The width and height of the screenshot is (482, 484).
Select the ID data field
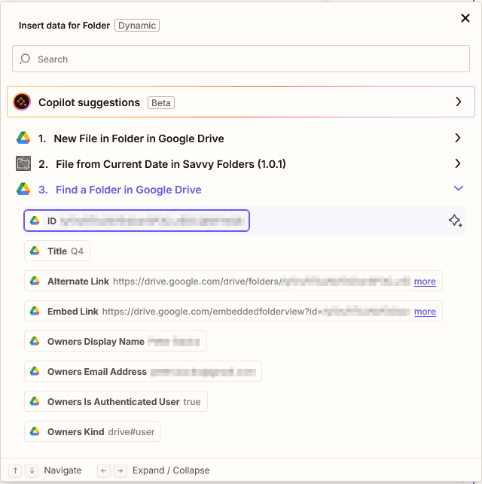(x=136, y=221)
